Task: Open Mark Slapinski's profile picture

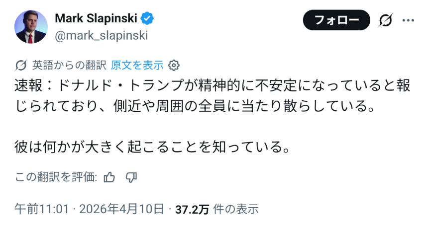Action: [x=31, y=27]
